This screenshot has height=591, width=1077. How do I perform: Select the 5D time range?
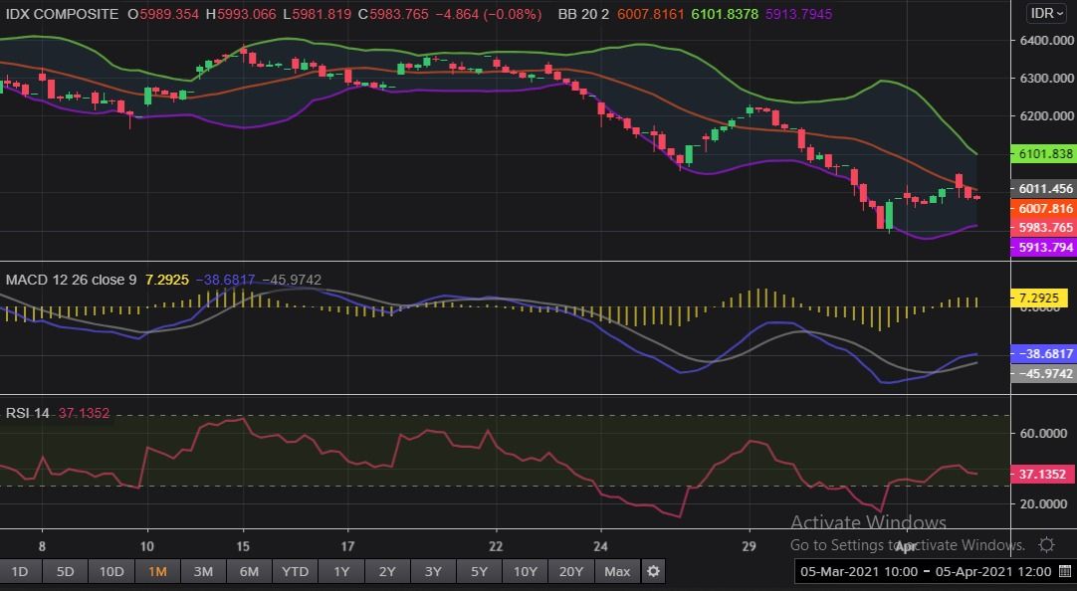(x=65, y=571)
